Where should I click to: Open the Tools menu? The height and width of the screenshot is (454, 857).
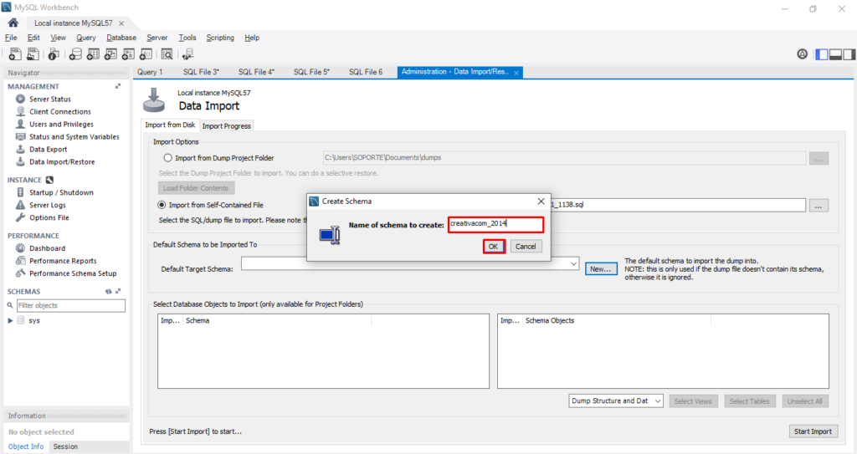187,38
